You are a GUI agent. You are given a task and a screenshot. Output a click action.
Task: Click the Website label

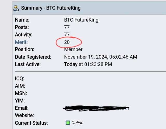pyautogui.click(x=24, y=115)
